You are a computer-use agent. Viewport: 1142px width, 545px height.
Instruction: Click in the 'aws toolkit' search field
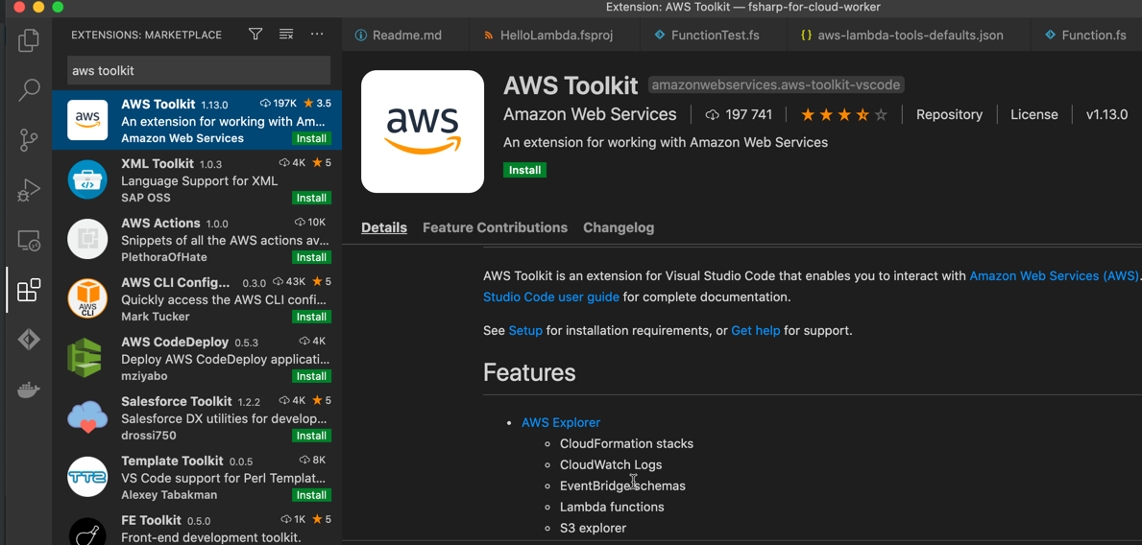[x=199, y=71]
